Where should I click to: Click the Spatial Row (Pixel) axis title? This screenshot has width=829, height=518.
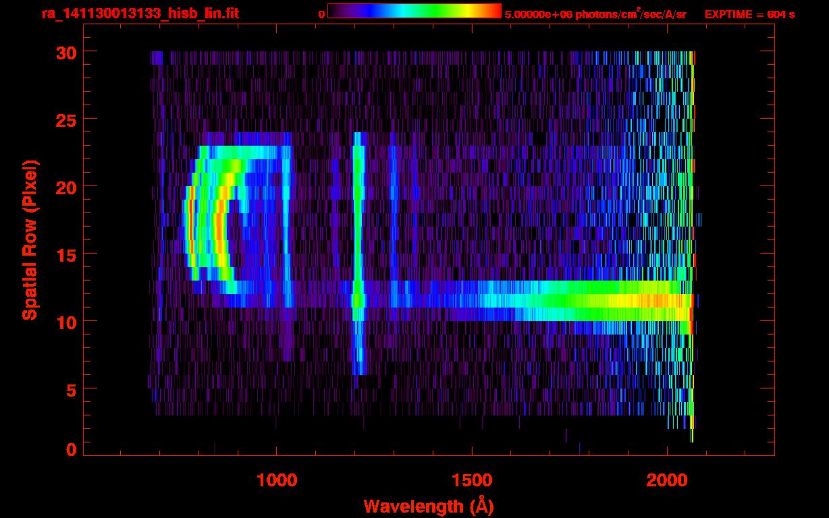[x=30, y=239]
